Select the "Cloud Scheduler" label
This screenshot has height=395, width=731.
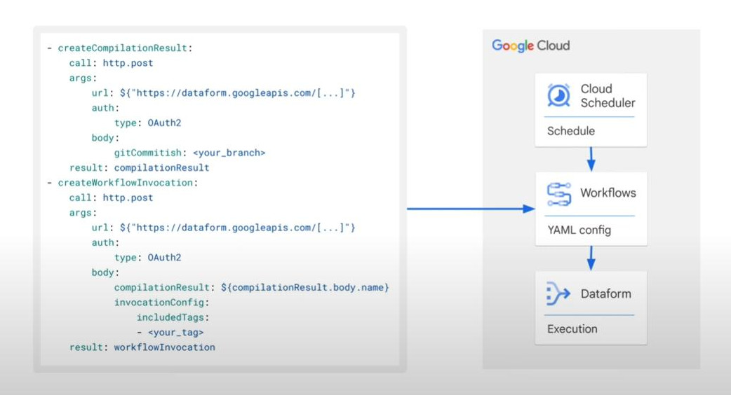pos(608,95)
